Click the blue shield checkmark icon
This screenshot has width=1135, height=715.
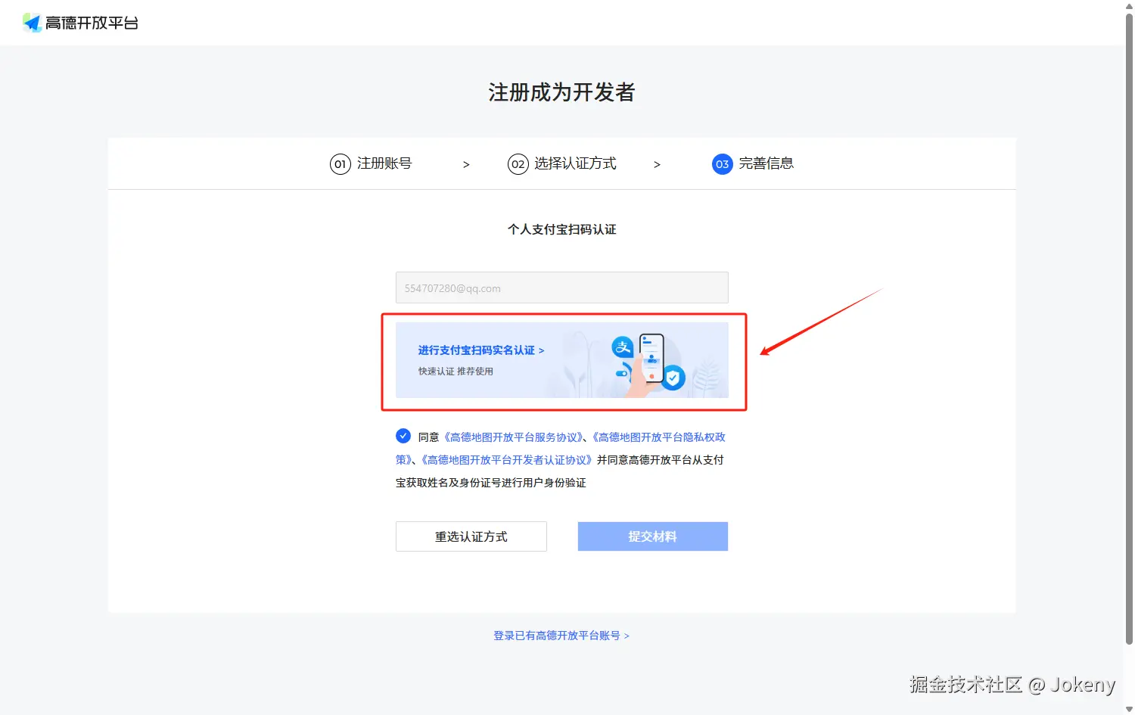(x=673, y=377)
